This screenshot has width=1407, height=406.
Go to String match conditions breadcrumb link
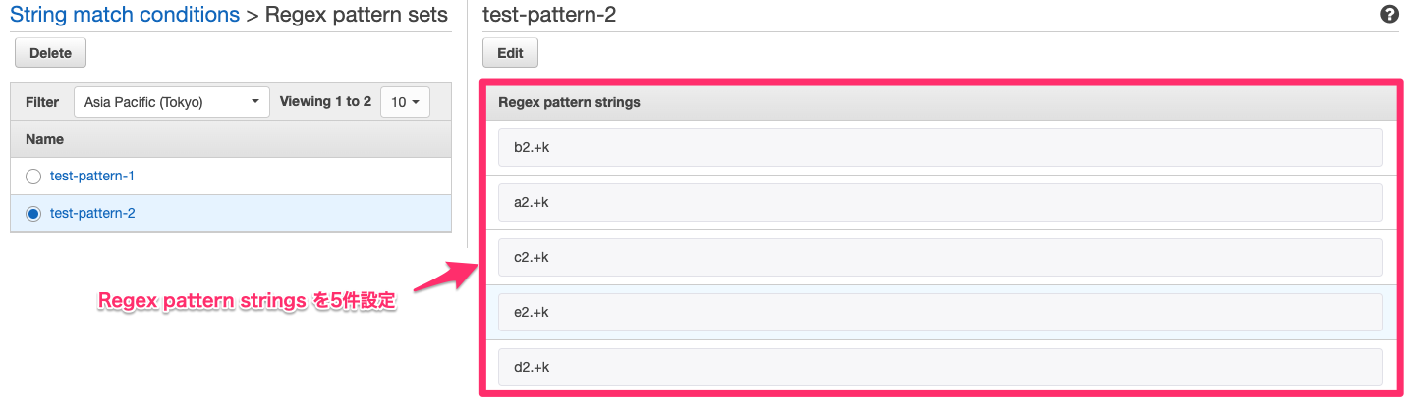click(125, 15)
